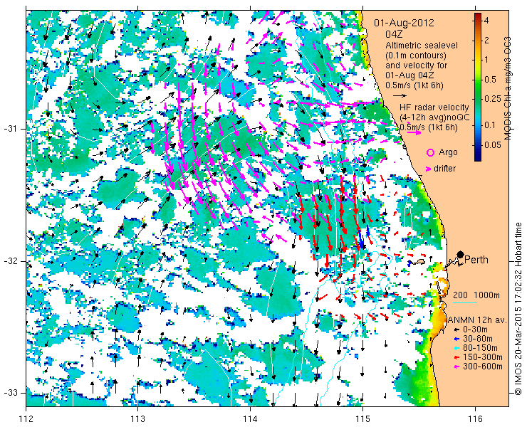
Task: Click the latitude axis label '-32'
Action: point(10,261)
